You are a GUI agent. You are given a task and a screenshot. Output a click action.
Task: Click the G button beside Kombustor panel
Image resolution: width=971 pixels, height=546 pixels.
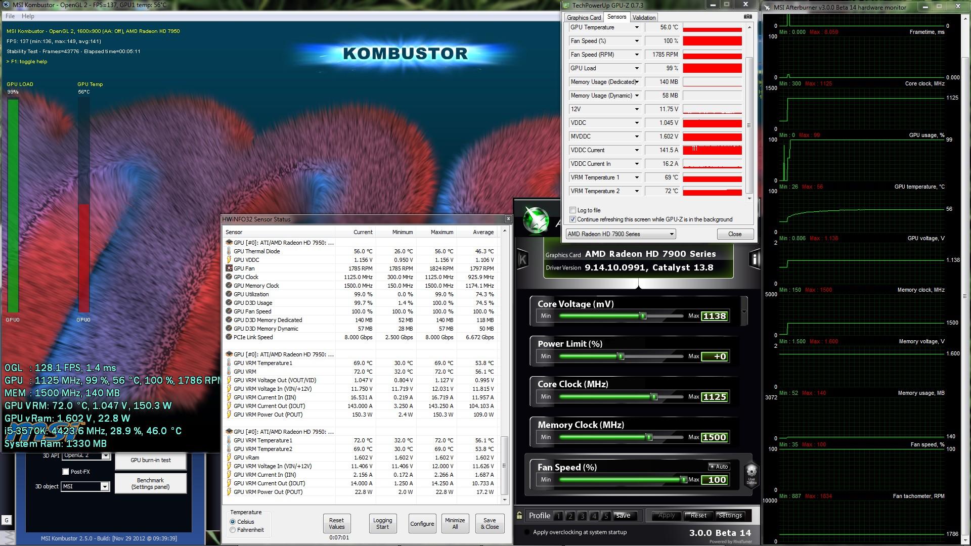tap(7, 520)
